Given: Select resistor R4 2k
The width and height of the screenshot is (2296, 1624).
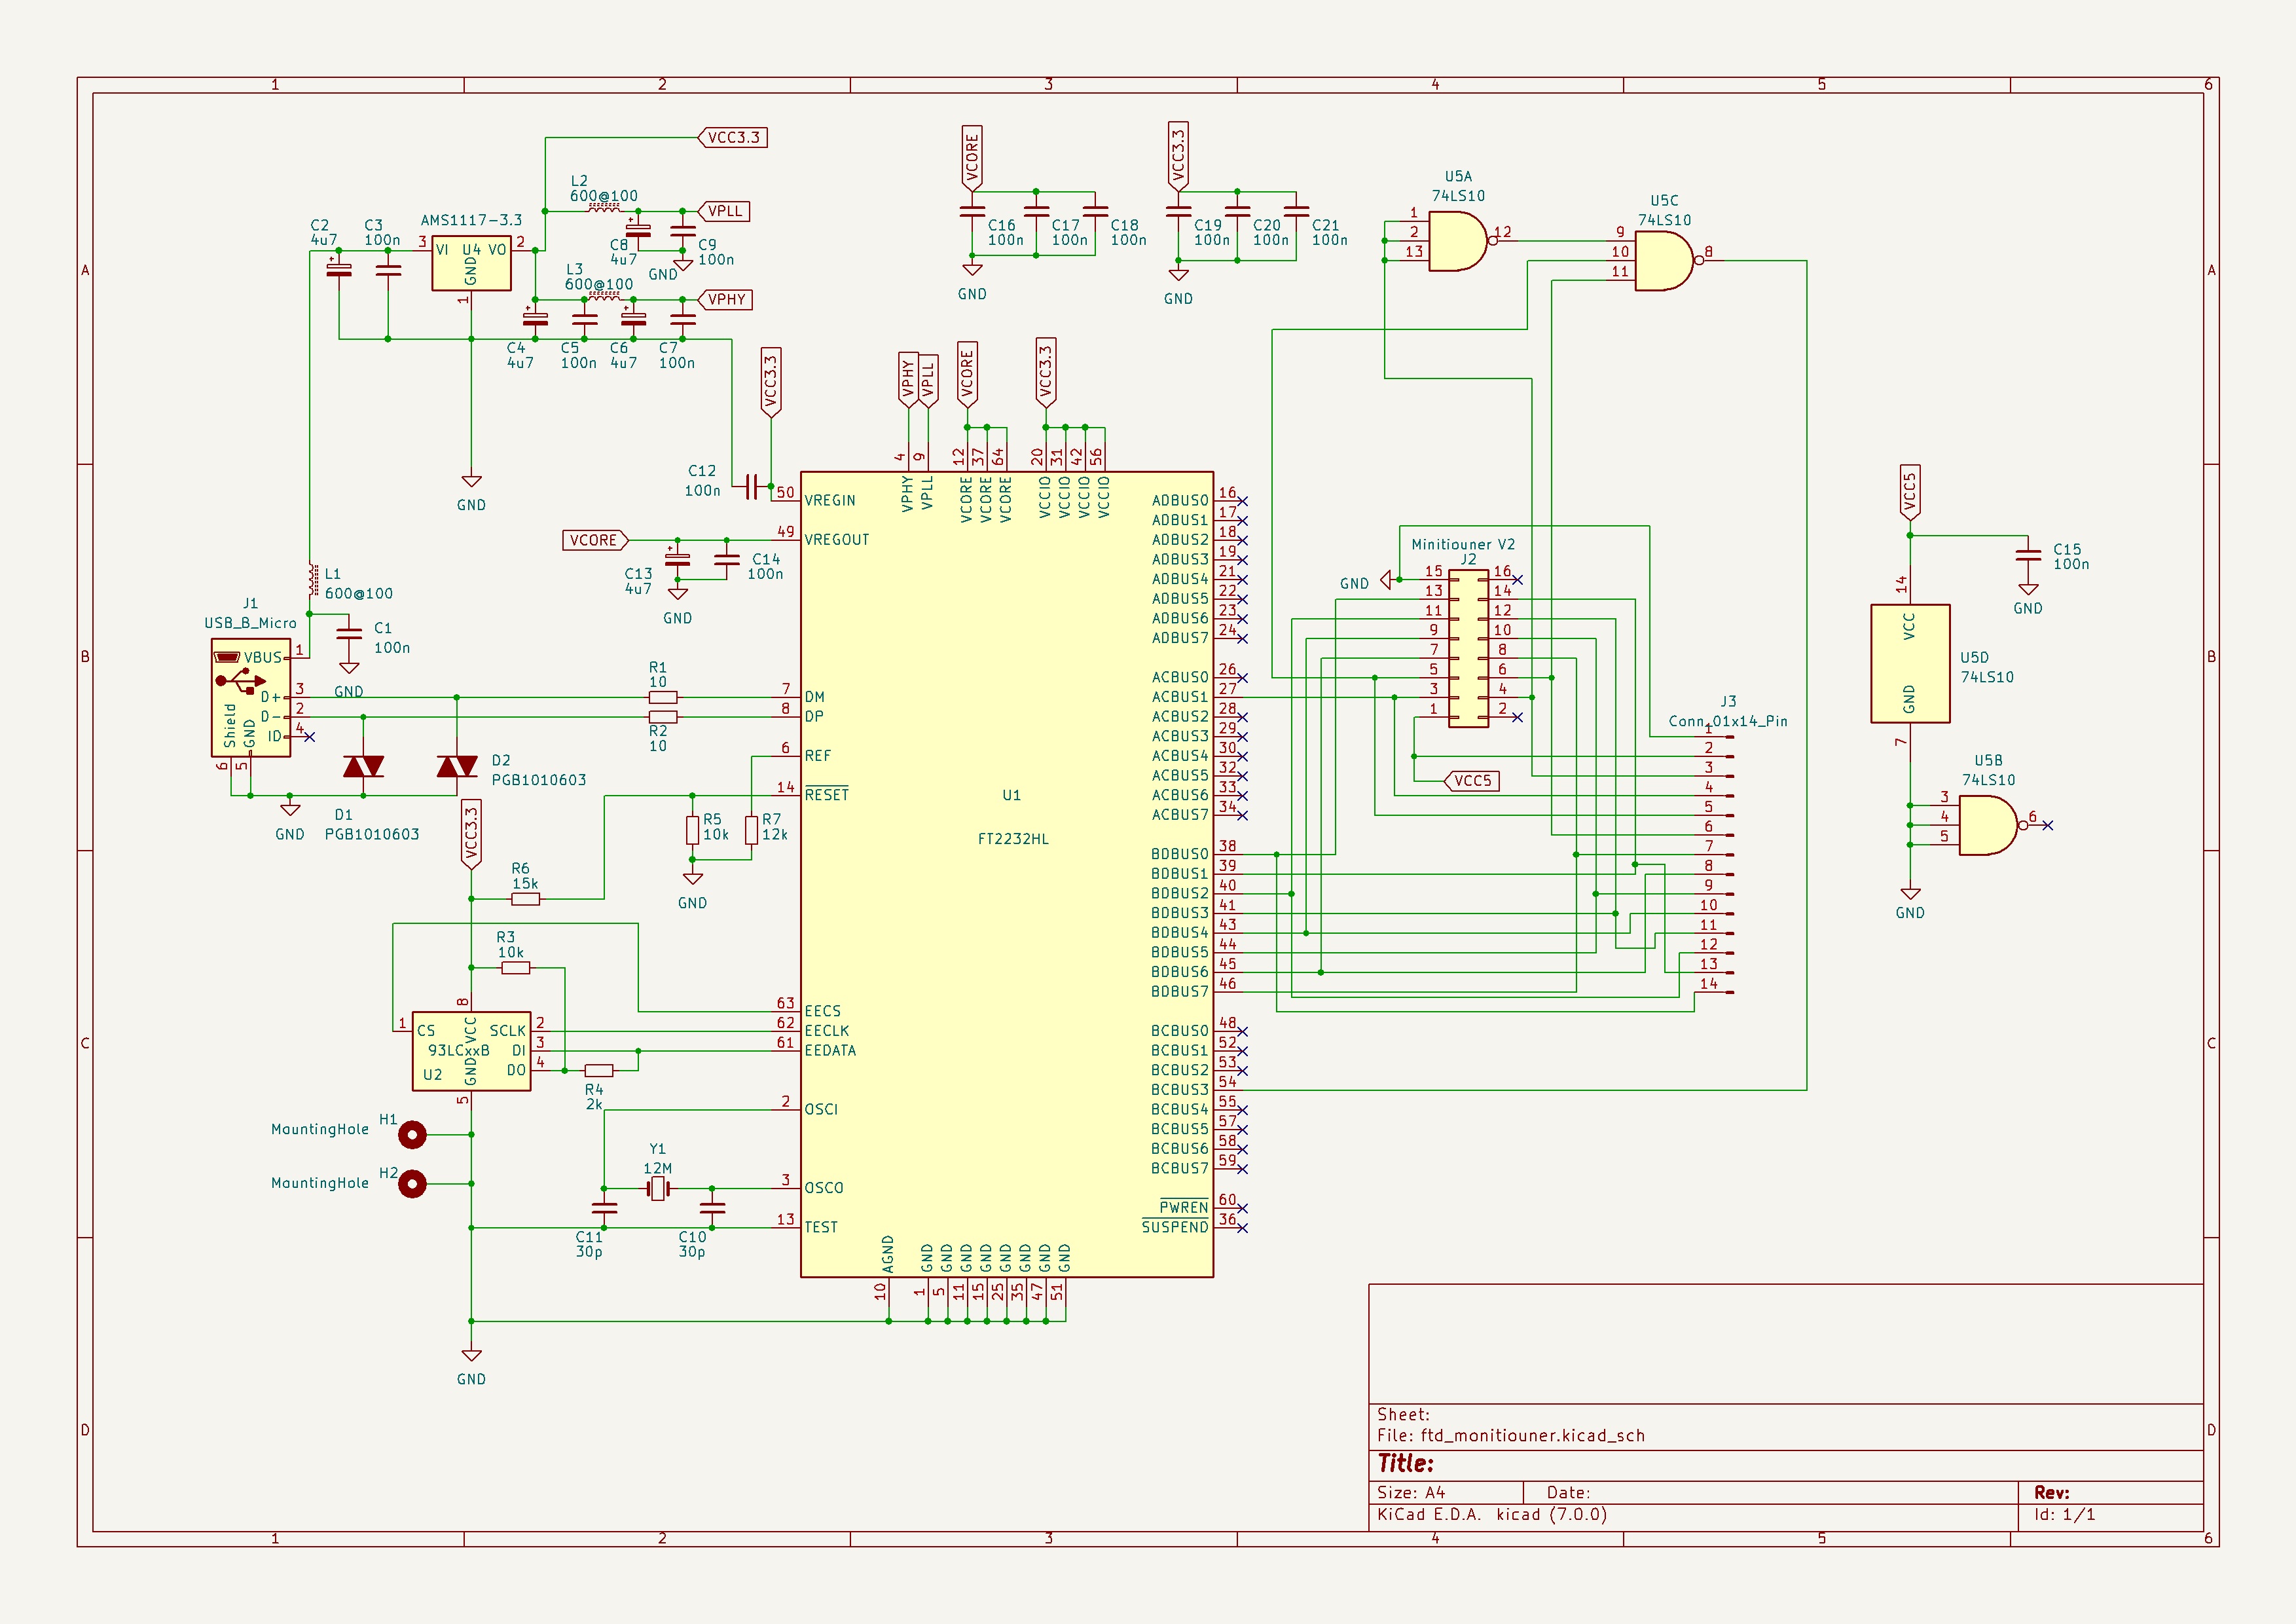Looking at the screenshot, I should coord(599,1070).
